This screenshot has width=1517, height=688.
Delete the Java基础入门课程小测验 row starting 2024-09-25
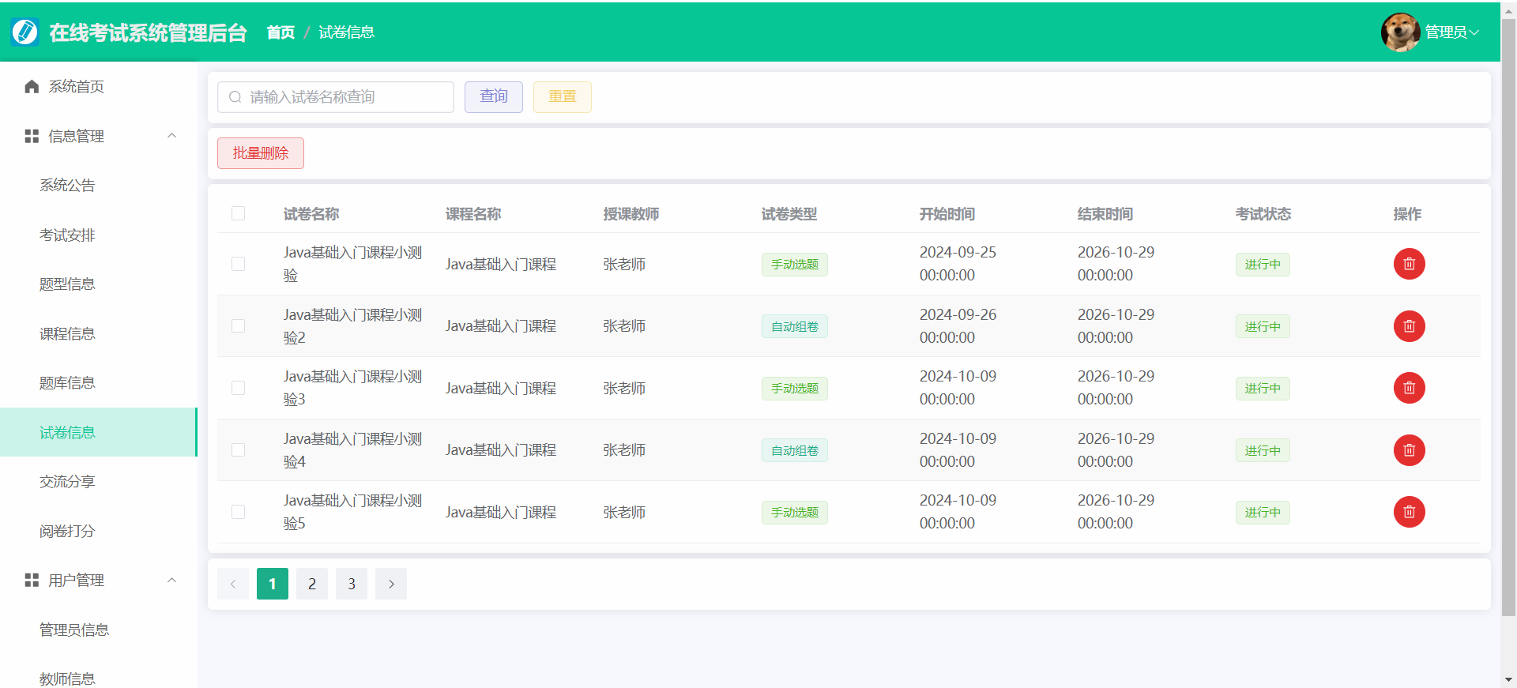(x=1409, y=264)
